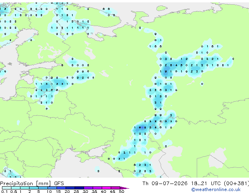The height and width of the screenshot is (193, 249).
Task: Click the 45–50 mm legend color swatch
Action: (x=115, y=188)
